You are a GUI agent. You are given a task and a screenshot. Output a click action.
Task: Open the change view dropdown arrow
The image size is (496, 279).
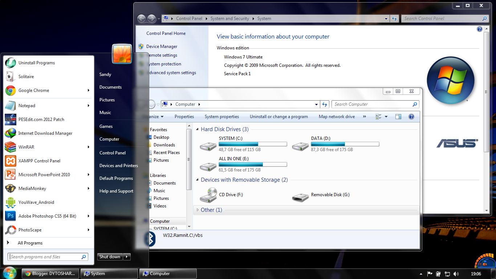pos(386,117)
